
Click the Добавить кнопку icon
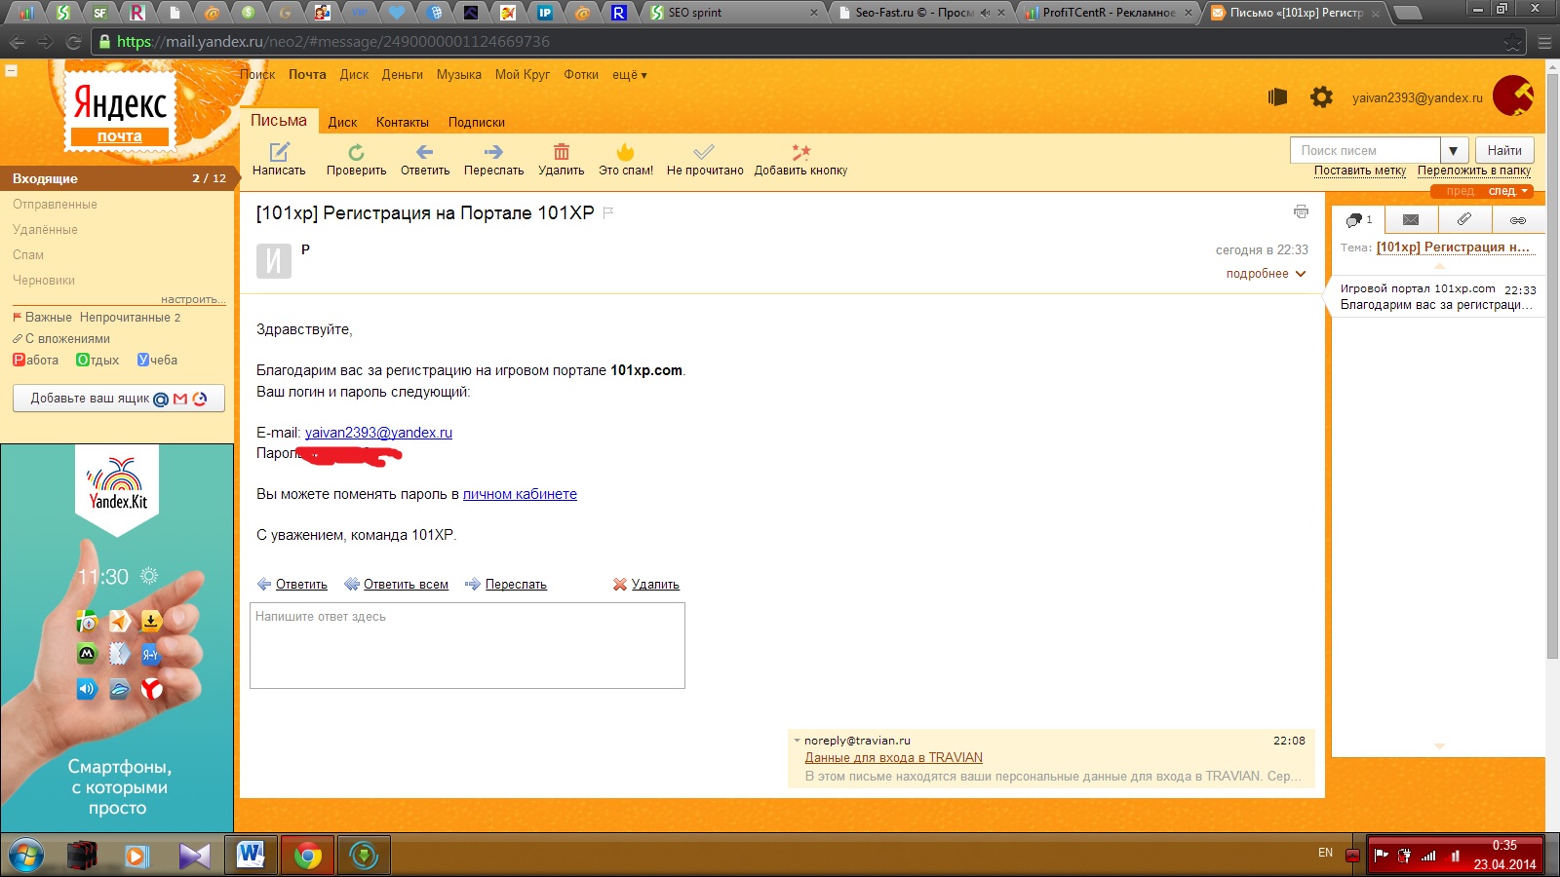coord(800,152)
